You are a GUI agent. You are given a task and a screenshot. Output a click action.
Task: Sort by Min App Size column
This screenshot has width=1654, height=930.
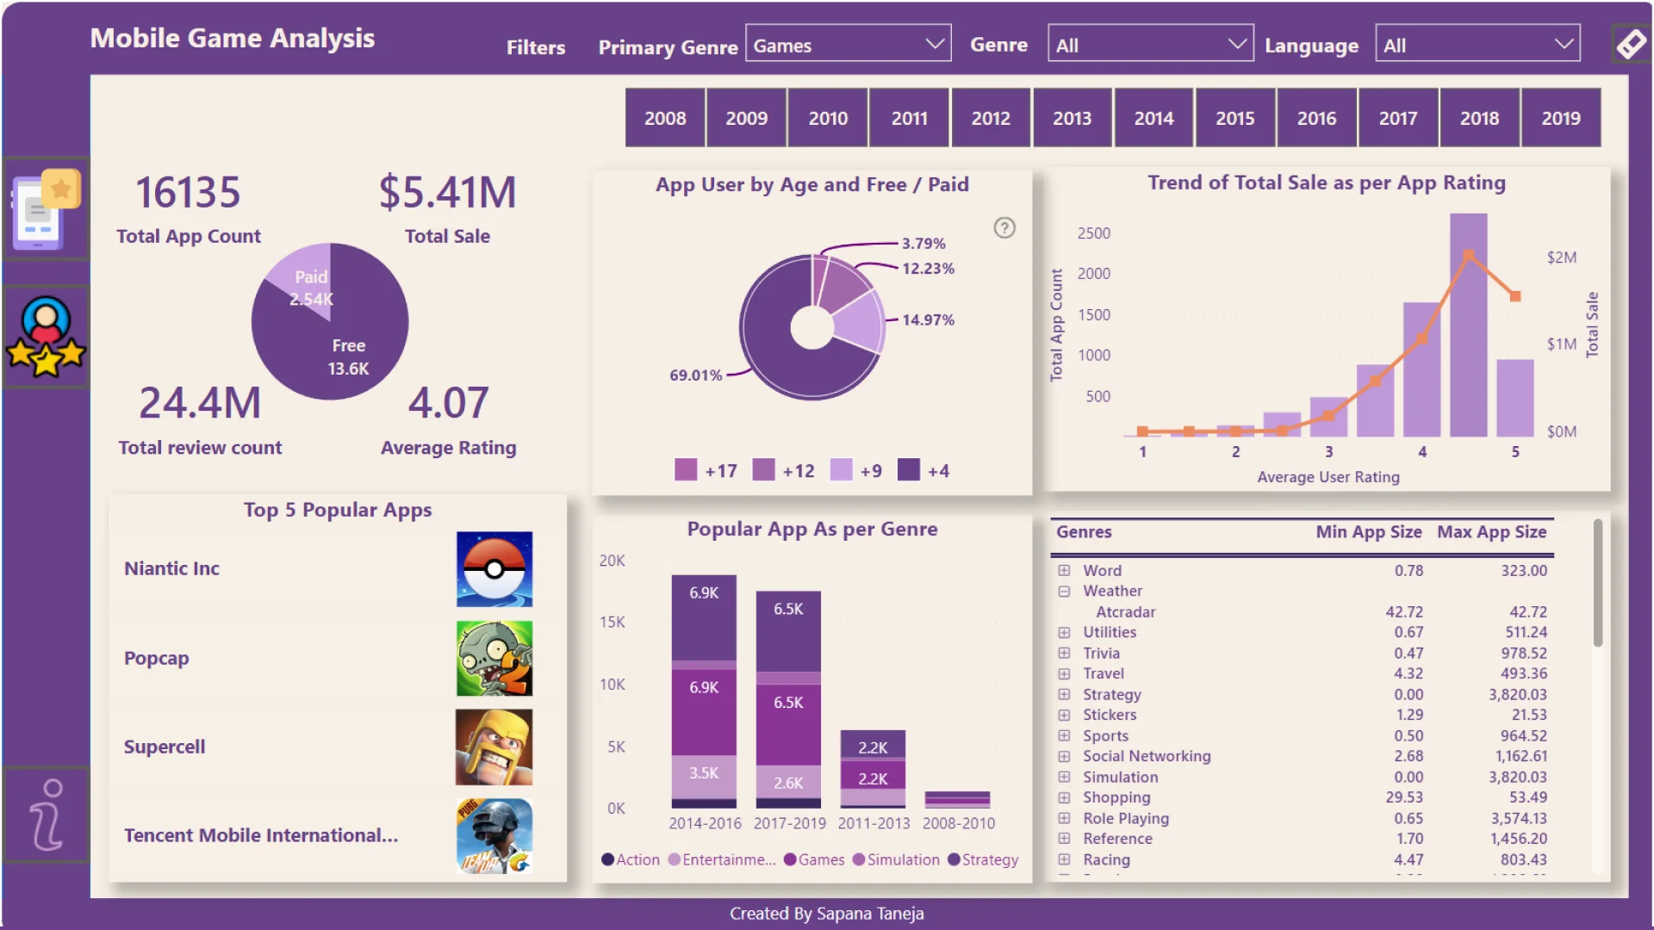1369,532
